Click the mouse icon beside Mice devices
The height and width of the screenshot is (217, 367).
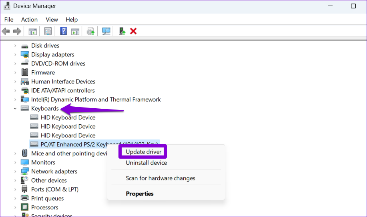click(x=24, y=153)
